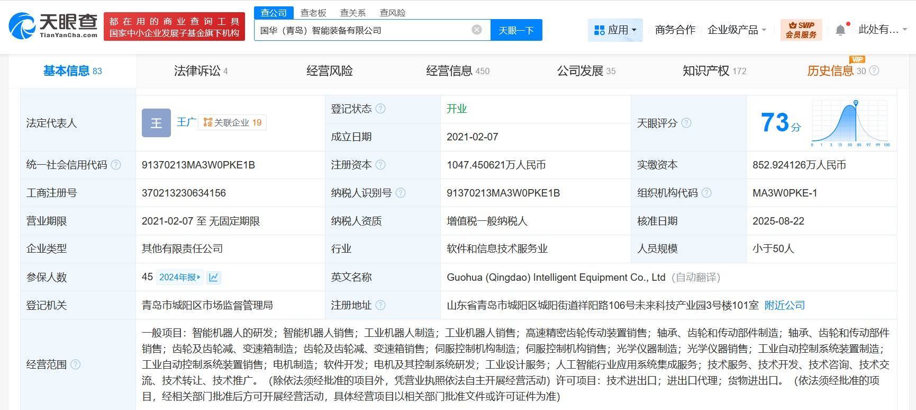The image size is (916, 410).
Task: Expand the 企业级产品 dropdown
Action: 737,30
